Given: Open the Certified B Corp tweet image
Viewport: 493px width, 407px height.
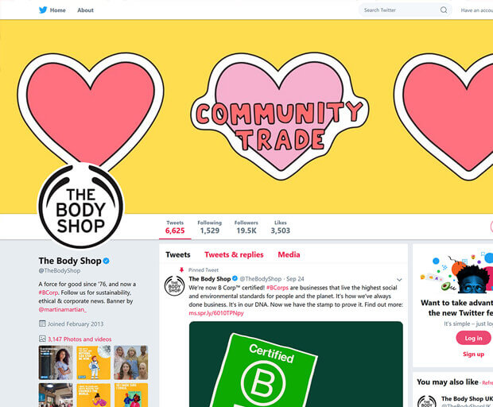Looking at the screenshot, I should (296, 364).
